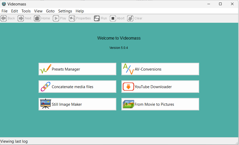Click the Next arrow toolbar icon
Image resolution: width=239 pixels, height=145 pixels.
click(x=20, y=18)
